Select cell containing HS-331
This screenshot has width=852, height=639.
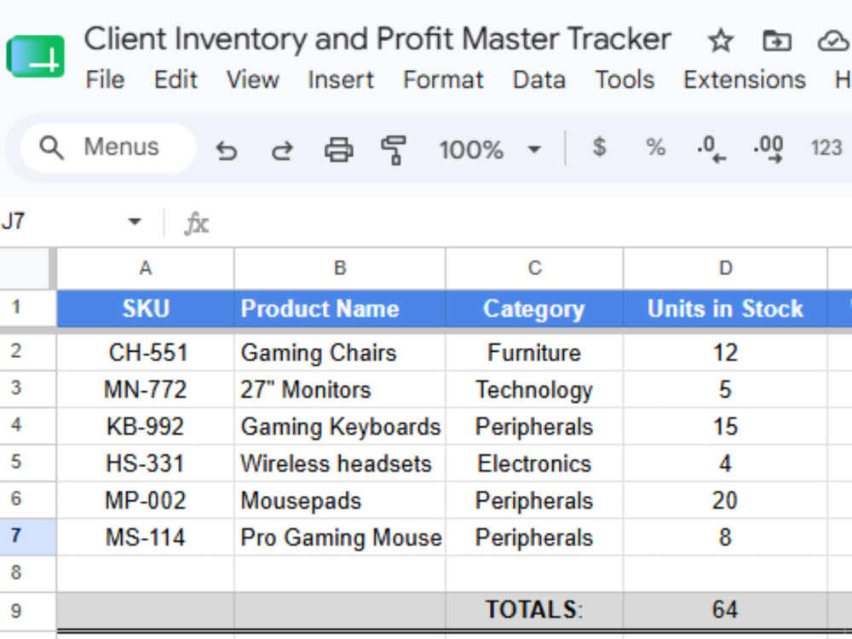(x=146, y=463)
